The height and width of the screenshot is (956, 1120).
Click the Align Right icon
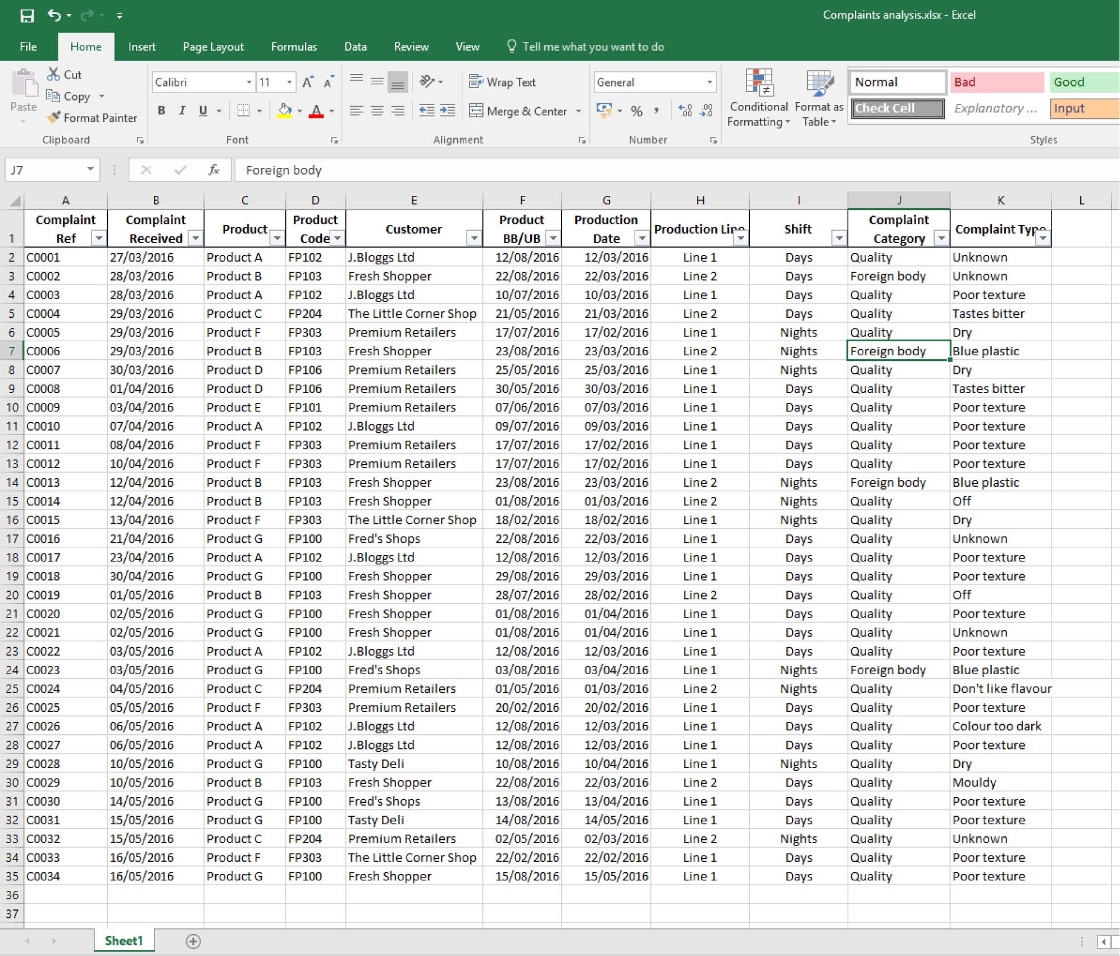(398, 111)
